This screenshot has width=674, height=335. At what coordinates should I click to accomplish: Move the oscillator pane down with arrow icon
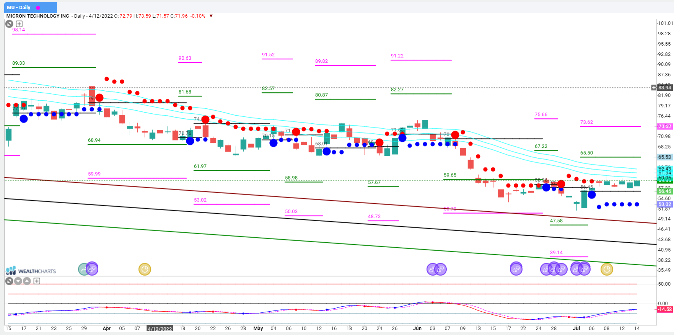tap(18, 281)
